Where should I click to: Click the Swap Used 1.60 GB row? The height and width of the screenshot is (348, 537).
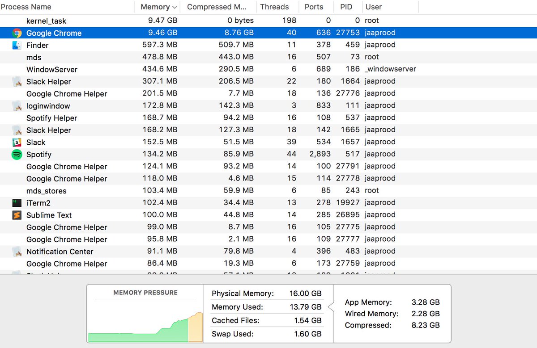point(266,334)
